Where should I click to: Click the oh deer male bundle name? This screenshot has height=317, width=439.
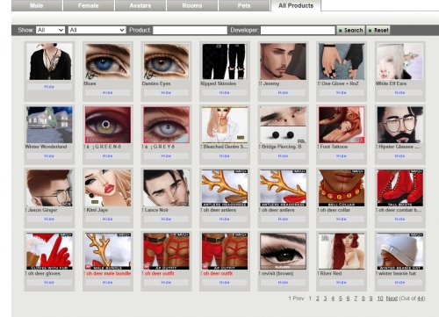[109, 273]
